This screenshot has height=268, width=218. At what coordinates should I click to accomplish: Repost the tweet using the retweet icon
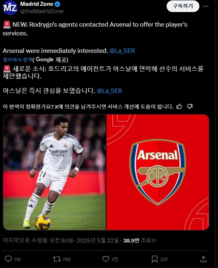coord(57,259)
